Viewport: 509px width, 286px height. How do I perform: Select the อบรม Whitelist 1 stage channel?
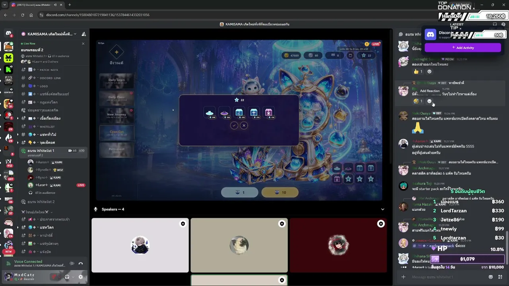53,152
